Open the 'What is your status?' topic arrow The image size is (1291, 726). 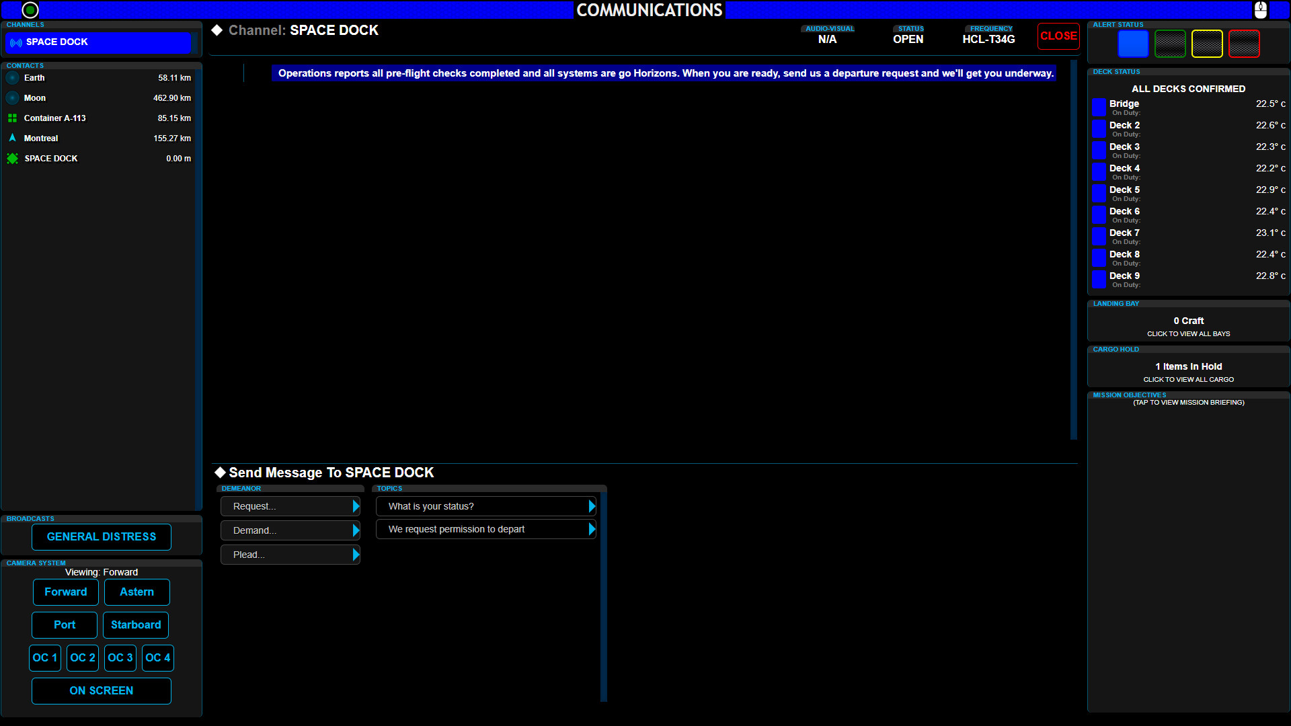(591, 506)
